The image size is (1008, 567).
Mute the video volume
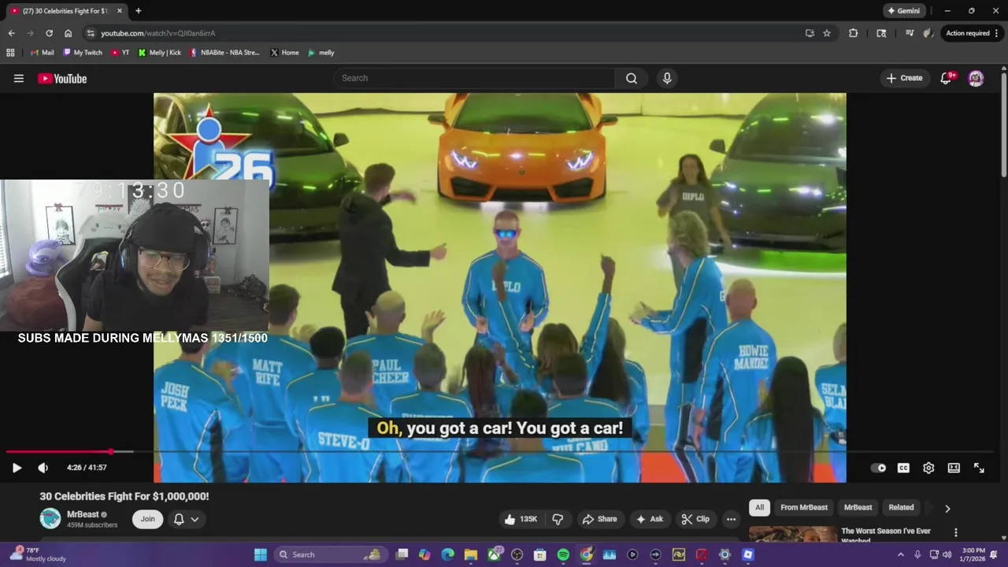(x=43, y=468)
